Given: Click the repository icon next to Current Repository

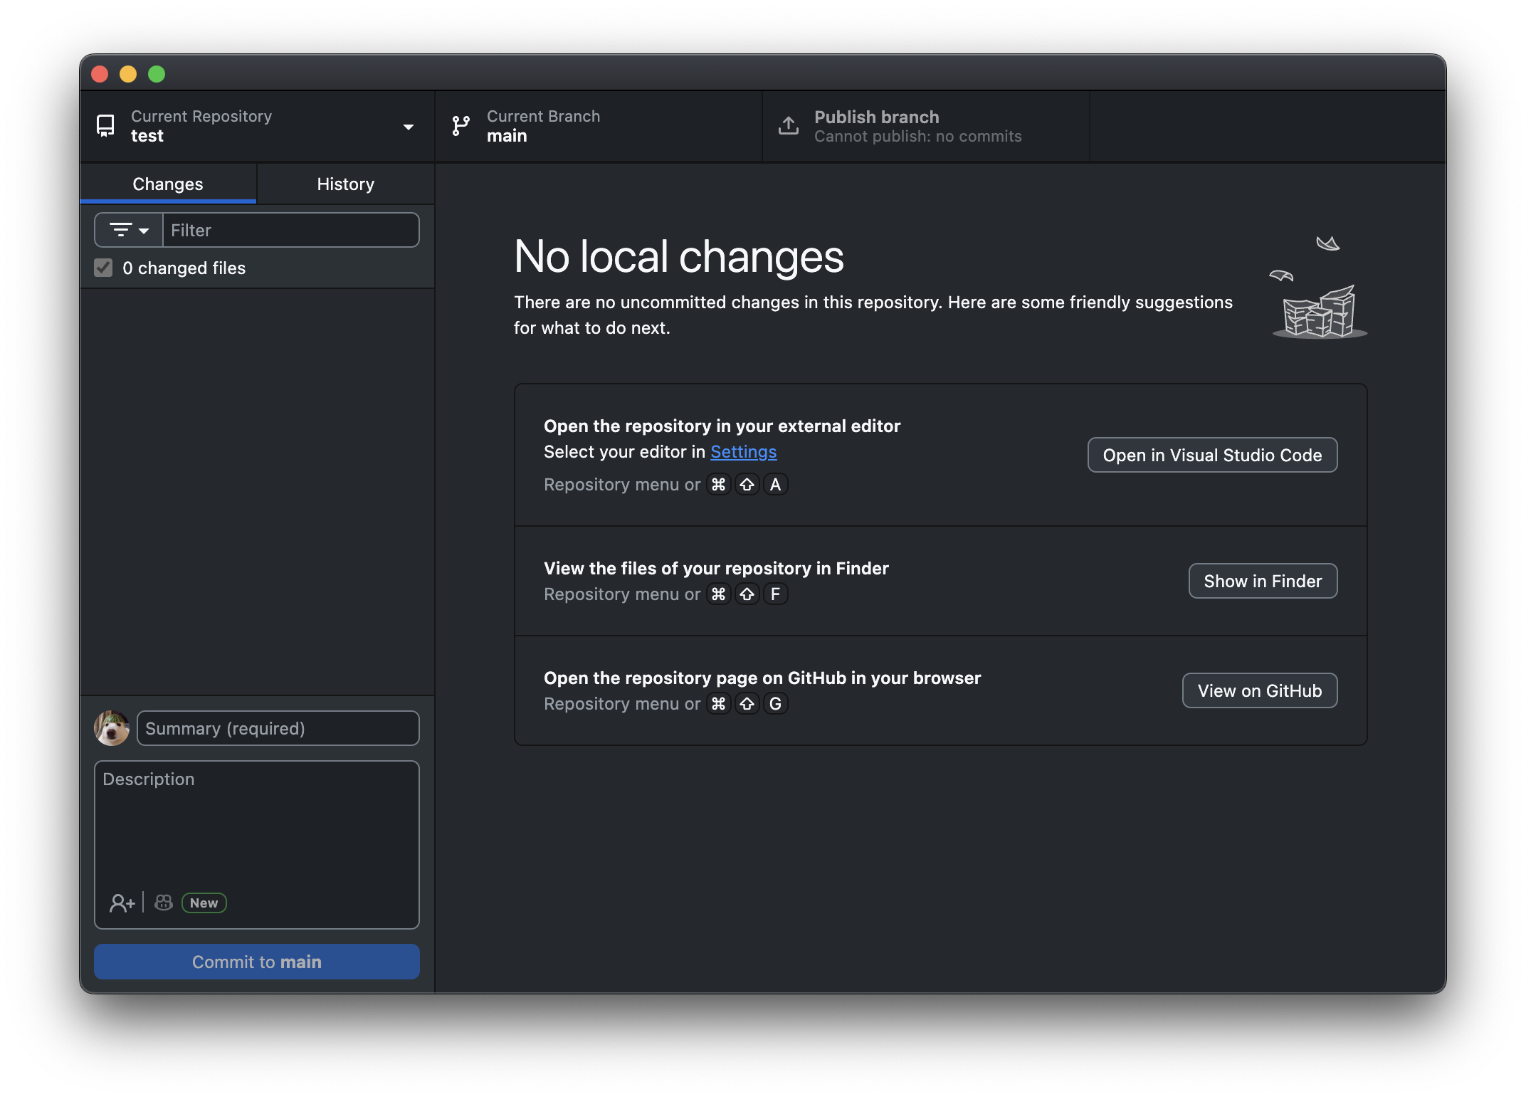Looking at the screenshot, I should (x=105, y=126).
